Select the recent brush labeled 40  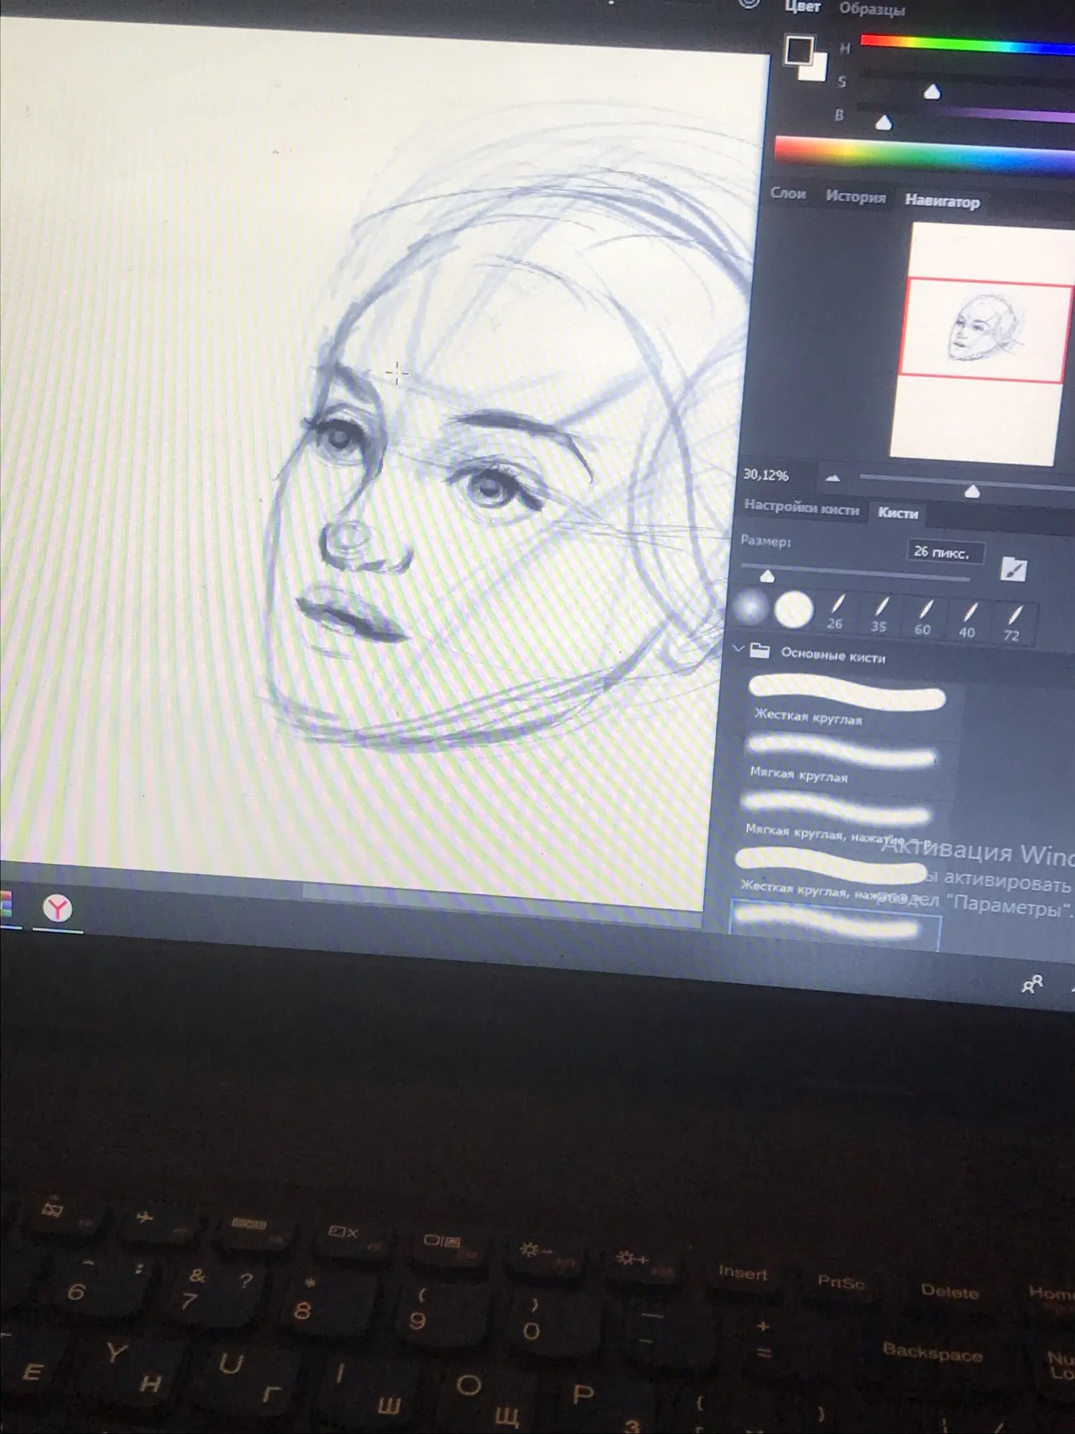pyautogui.click(x=968, y=622)
